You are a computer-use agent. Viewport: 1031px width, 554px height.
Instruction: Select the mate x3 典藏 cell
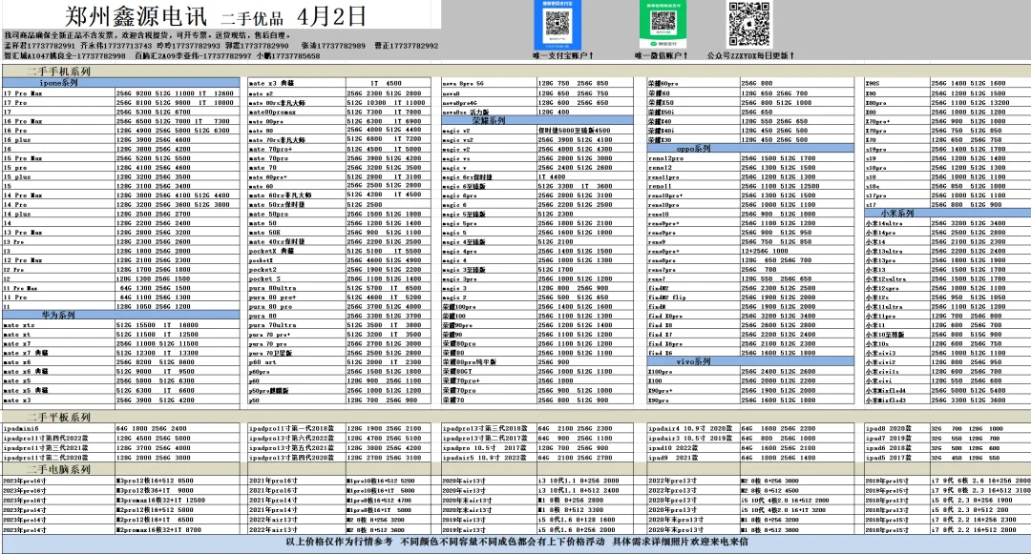297,83
